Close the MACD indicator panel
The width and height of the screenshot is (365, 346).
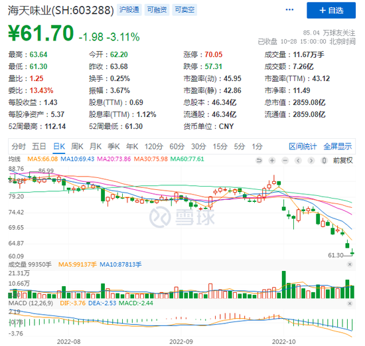[350, 303]
